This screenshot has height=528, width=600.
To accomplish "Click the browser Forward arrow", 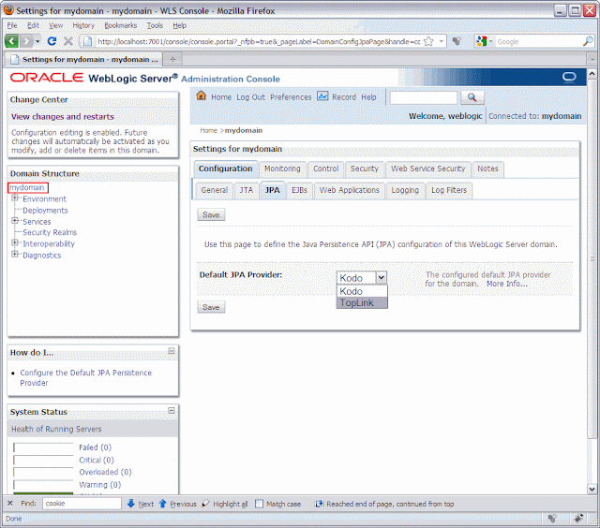I will (26, 41).
